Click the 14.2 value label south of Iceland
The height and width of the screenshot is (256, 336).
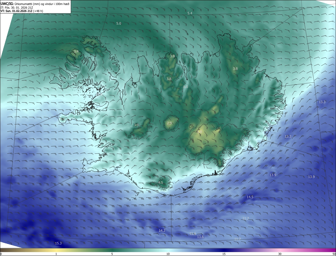162,230
